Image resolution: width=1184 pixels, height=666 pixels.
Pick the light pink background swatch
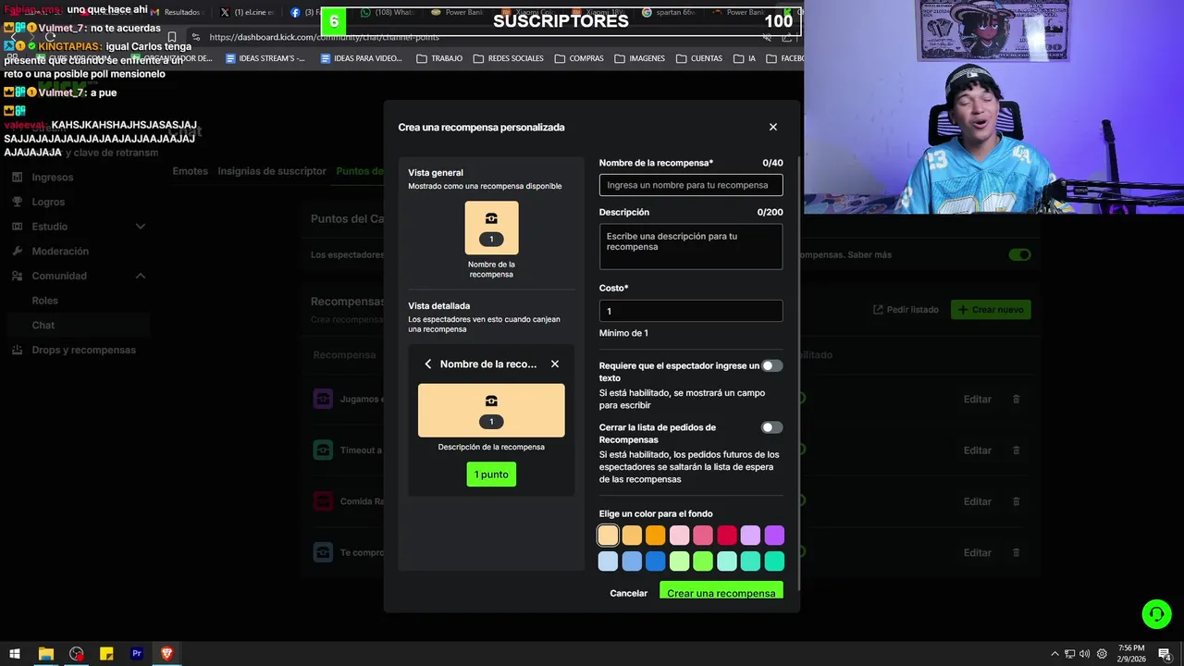point(680,536)
